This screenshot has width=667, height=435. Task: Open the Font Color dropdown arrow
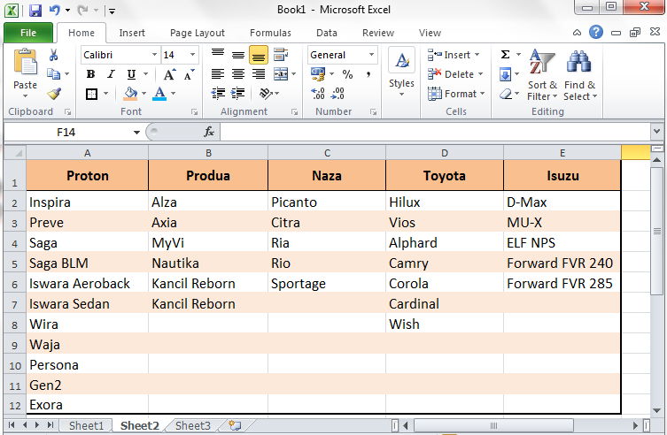click(173, 94)
